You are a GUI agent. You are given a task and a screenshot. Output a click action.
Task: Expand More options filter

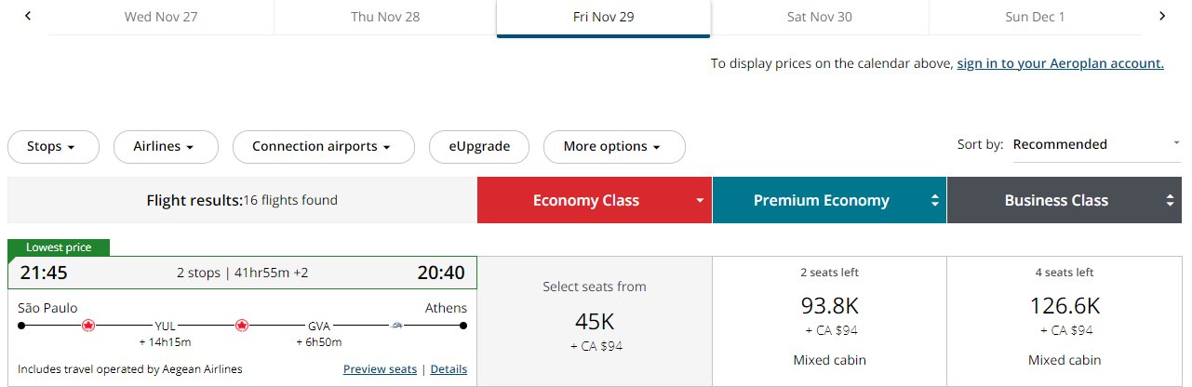(611, 146)
